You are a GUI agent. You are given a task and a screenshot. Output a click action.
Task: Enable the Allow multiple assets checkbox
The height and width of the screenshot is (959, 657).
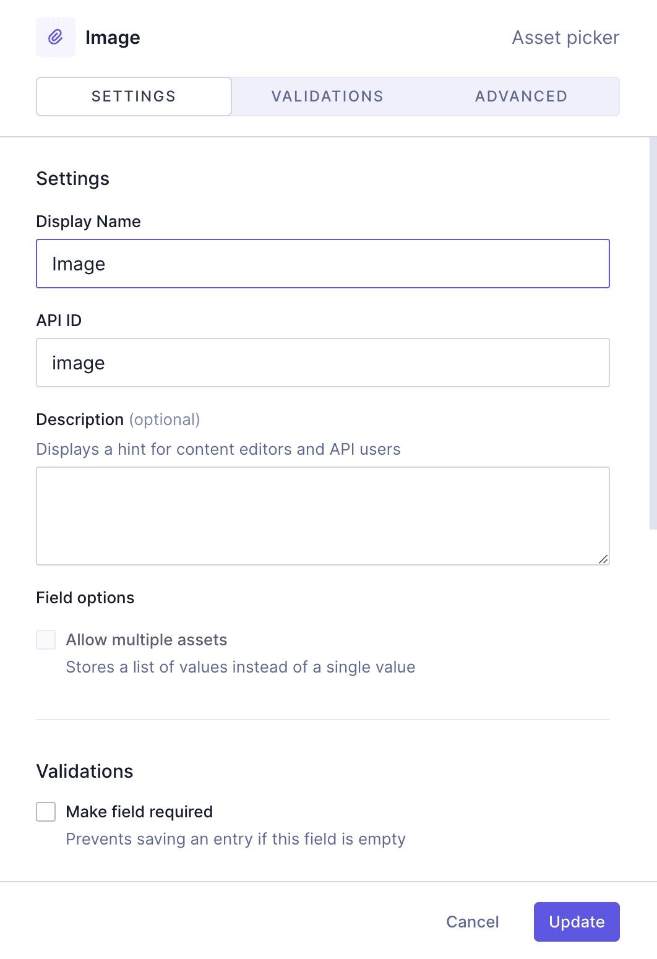pyautogui.click(x=46, y=640)
